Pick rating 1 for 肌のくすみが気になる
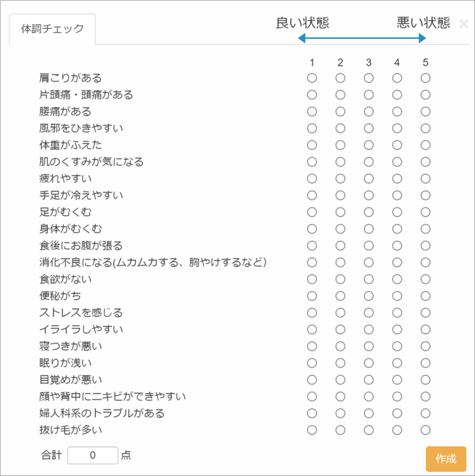Screen dimensions: 475x476 click(x=312, y=162)
